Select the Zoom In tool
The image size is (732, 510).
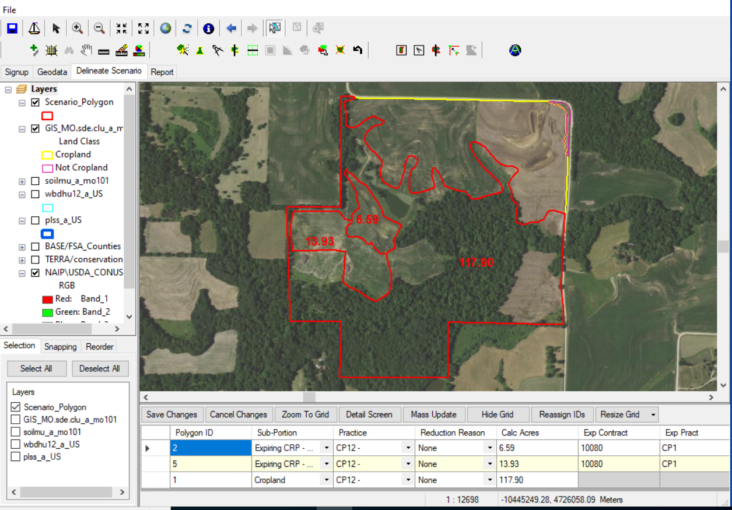[76, 27]
